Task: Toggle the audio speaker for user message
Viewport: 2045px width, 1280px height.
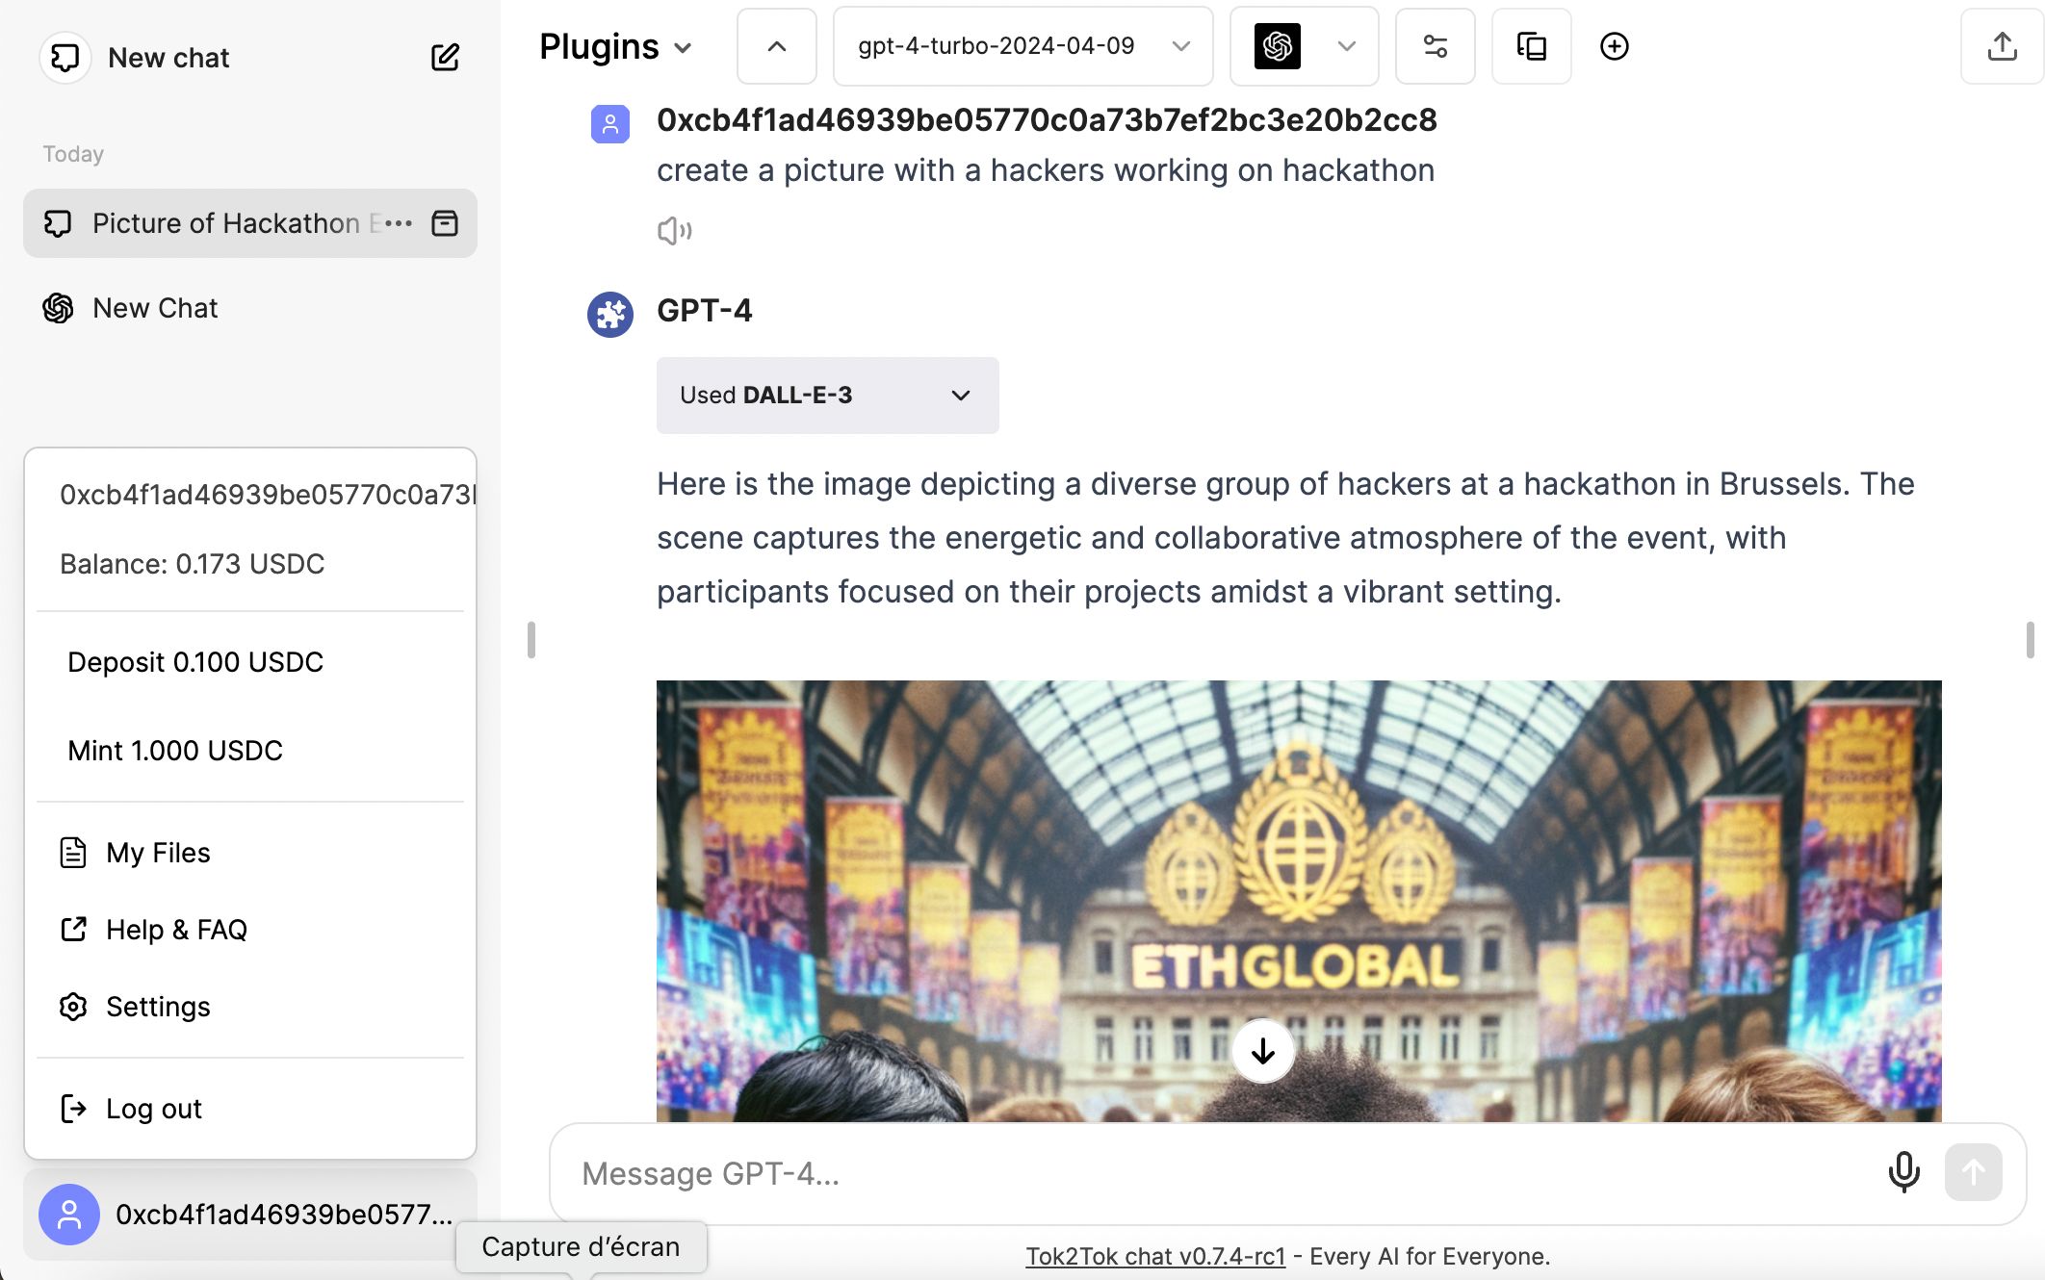Action: (674, 229)
